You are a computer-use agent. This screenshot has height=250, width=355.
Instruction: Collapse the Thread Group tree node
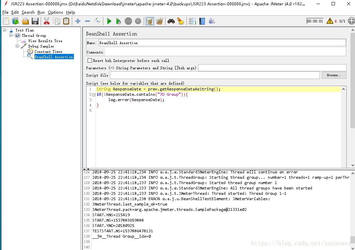click(11, 35)
